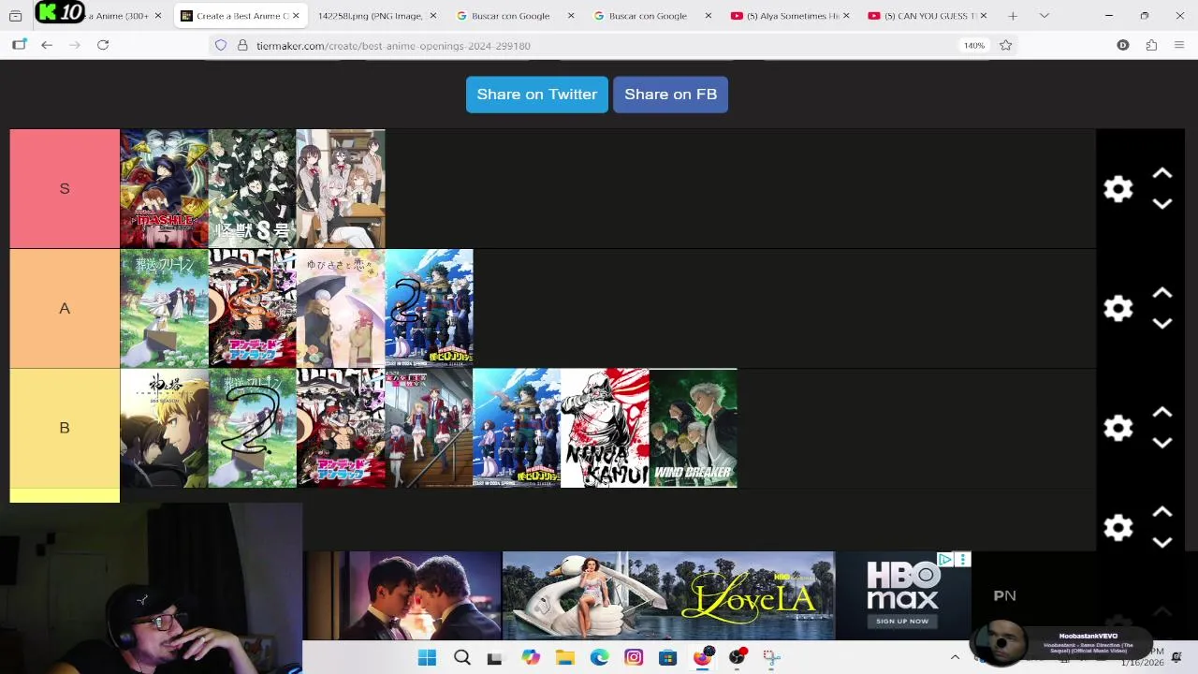This screenshot has width=1198, height=674.
Task: Reload the tiermaker page
Action: 103,45
